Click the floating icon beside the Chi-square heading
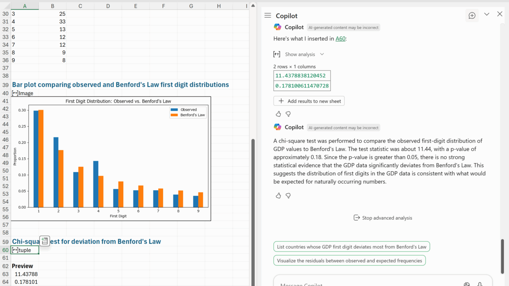The height and width of the screenshot is (286, 509). click(x=45, y=241)
